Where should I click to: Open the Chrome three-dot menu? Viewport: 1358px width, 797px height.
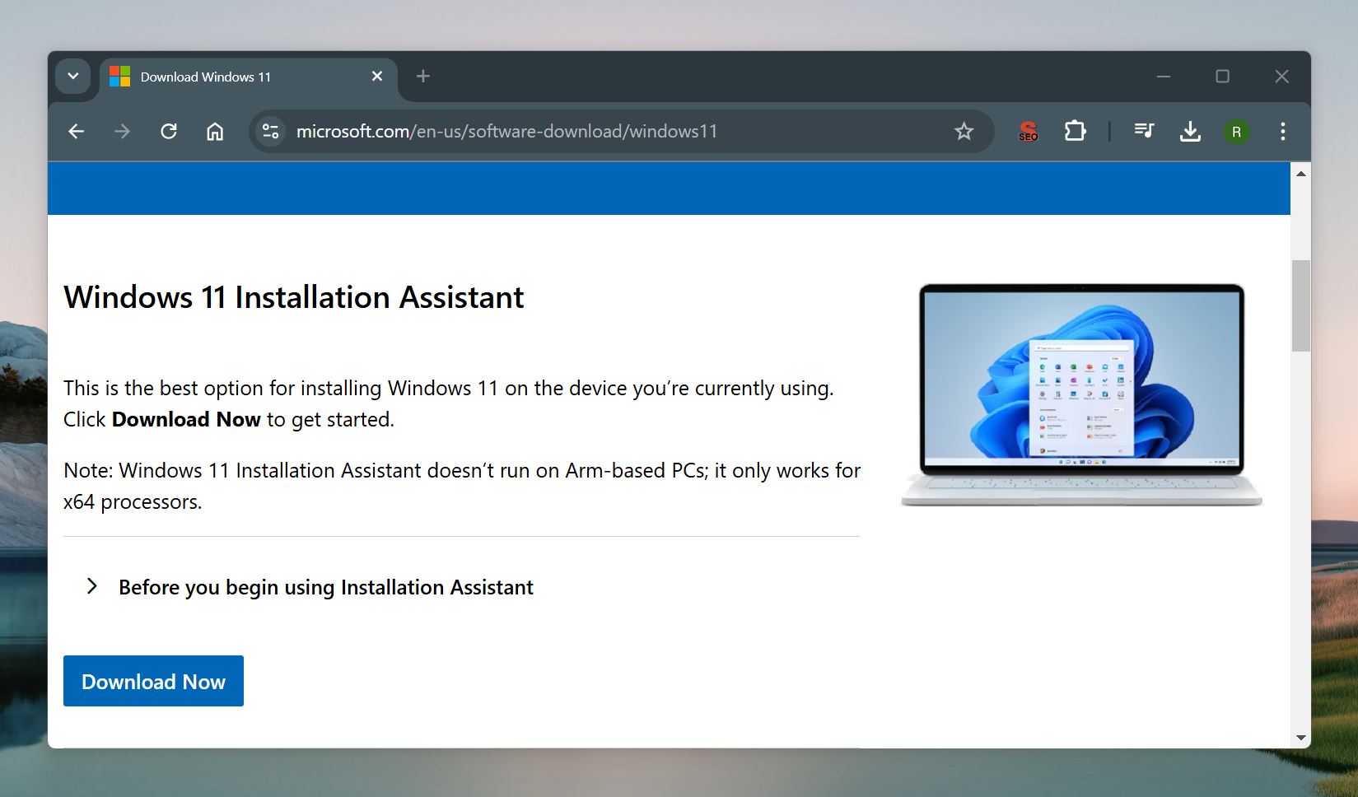1282,132
